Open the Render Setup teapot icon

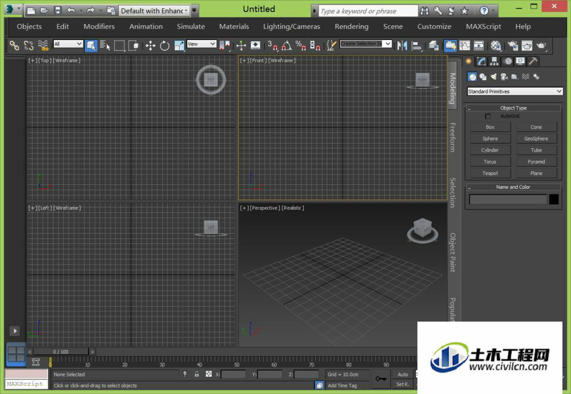click(513, 46)
